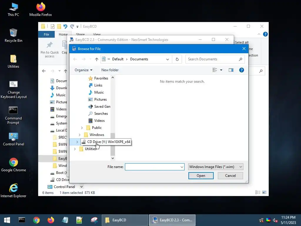The image size is (301, 226).
Task: Select Links in the navigation tree
Action: [x=96, y=85]
